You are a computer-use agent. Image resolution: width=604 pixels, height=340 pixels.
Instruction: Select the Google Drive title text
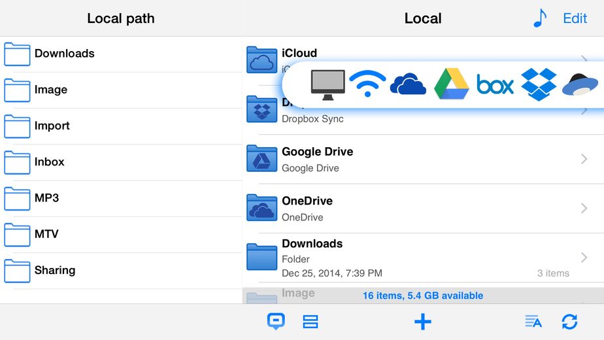(318, 152)
